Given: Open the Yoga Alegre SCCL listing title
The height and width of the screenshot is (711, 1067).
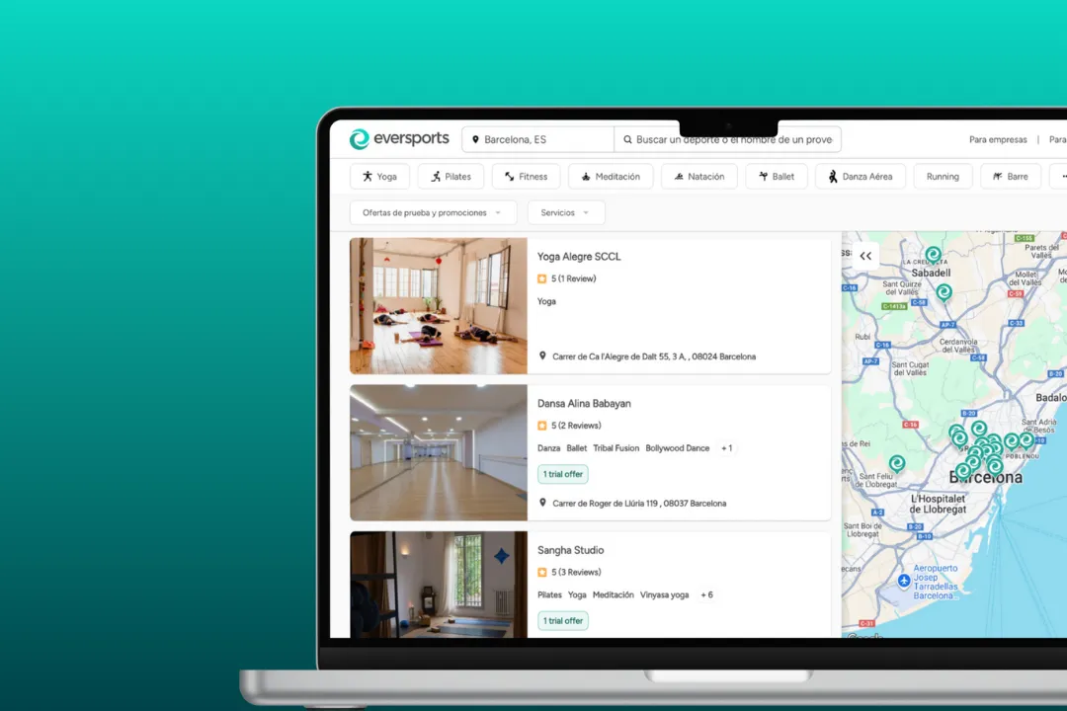Looking at the screenshot, I should coord(579,257).
